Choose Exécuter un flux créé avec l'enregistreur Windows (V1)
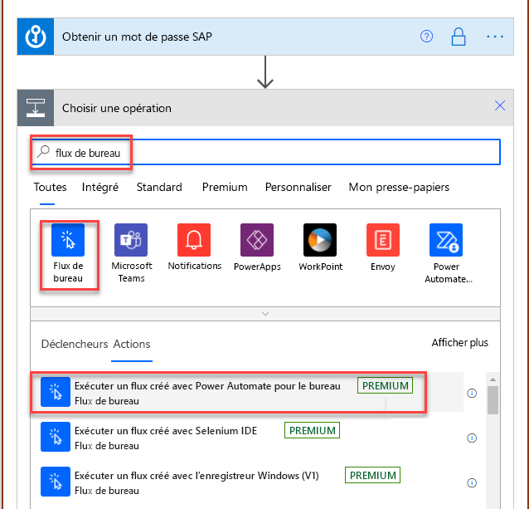 click(x=247, y=482)
